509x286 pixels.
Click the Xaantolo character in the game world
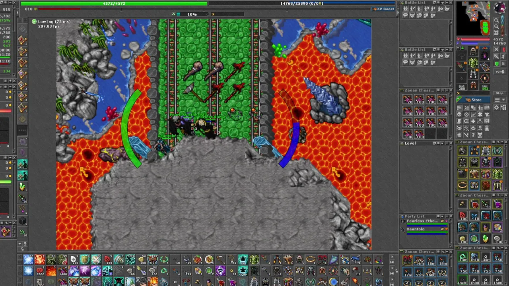coord(162,147)
